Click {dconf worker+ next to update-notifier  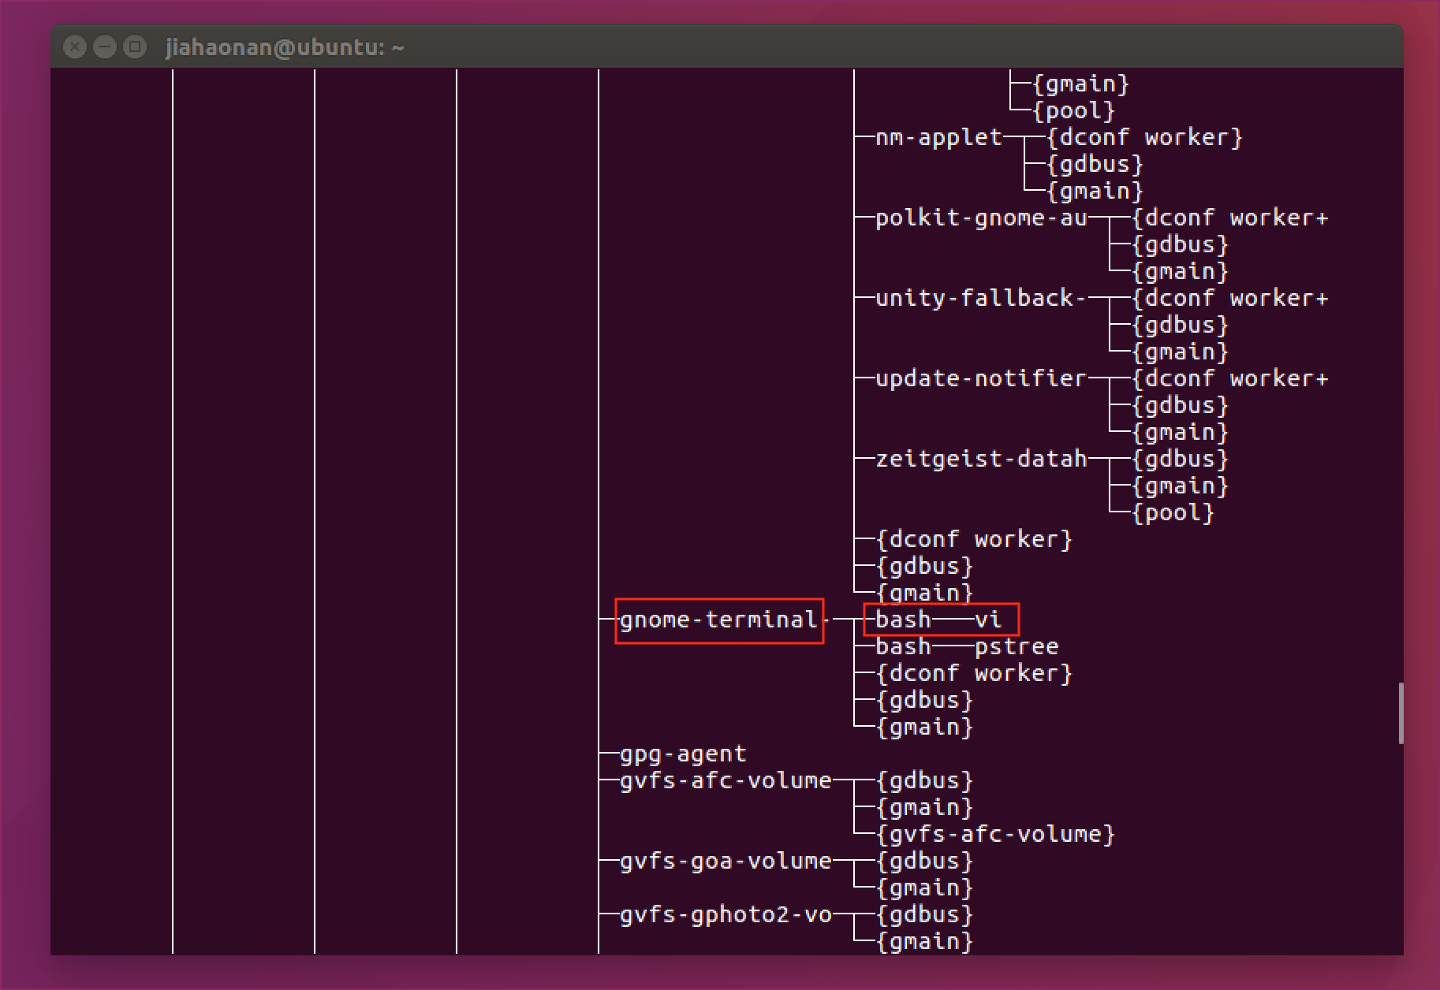1230,379
